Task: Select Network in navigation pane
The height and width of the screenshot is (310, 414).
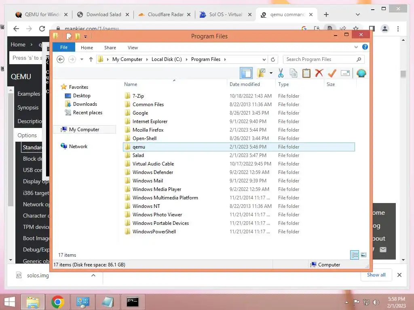Action: 78,146
